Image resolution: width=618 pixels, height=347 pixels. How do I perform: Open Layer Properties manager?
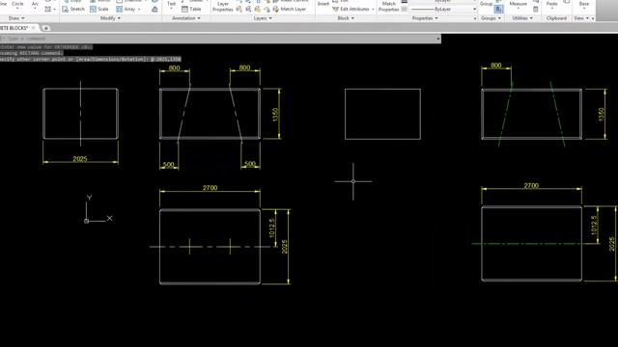click(223, 7)
